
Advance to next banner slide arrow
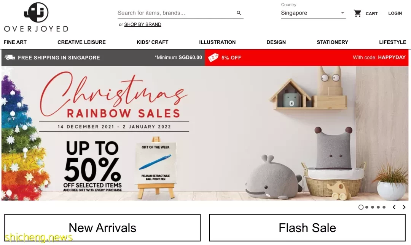coord(404,207)
